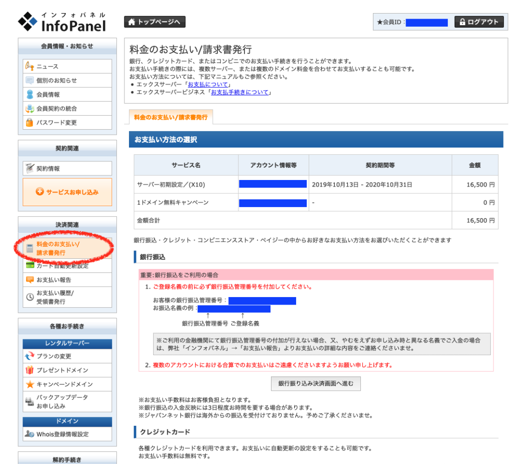Open ニュース in the sidebar
This screenshot has width=514, height=464.
[67, 66]
